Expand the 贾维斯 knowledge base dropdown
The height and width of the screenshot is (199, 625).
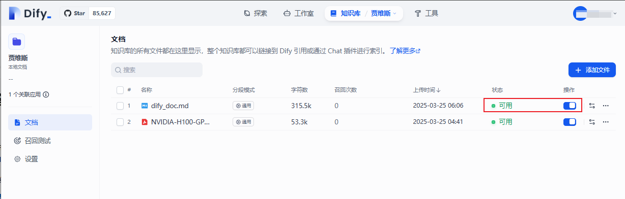[384, 13]
